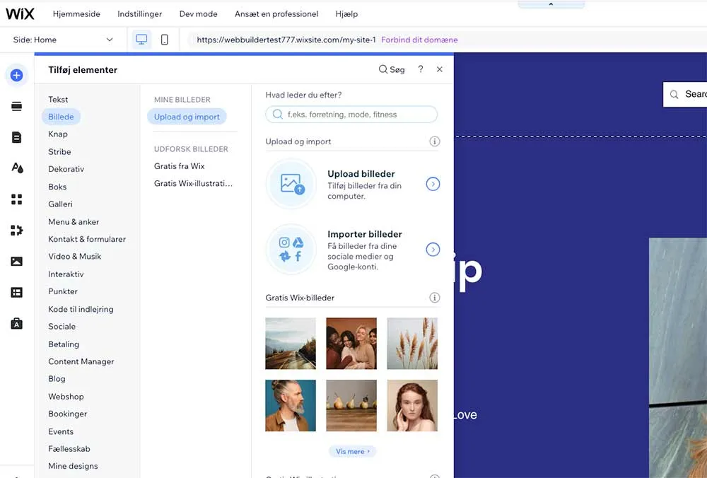Open the Sections panel icon in left sidebar
This screenshot has width=707, height=478.
tap(17, 106)
